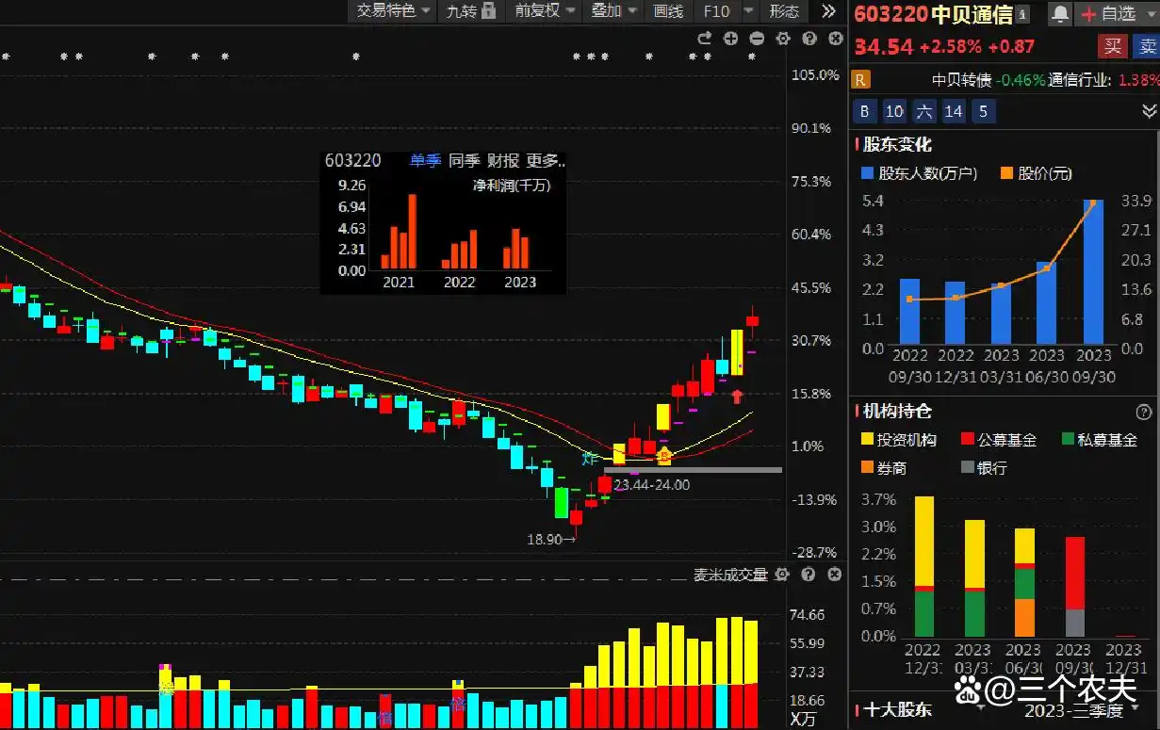1160x730 pixels.
Task: Click the price alert bell icon
Action: (1060, 13)
